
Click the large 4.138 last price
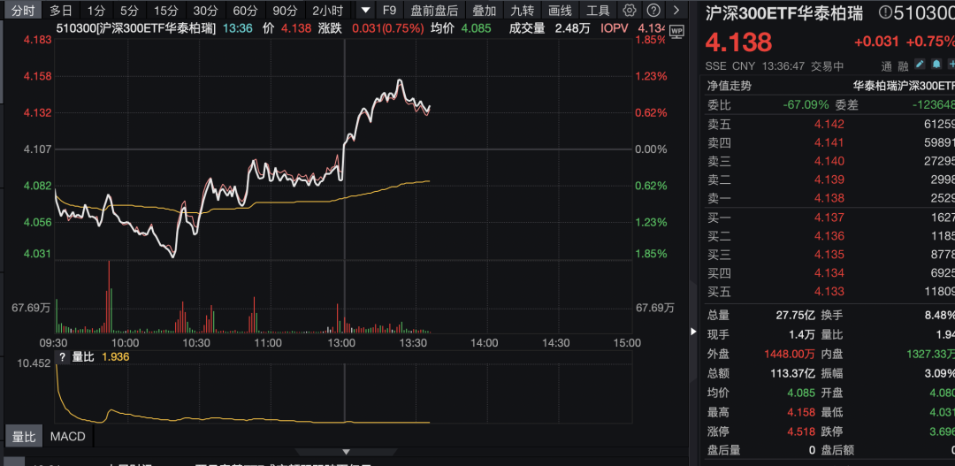click(738, 42)
